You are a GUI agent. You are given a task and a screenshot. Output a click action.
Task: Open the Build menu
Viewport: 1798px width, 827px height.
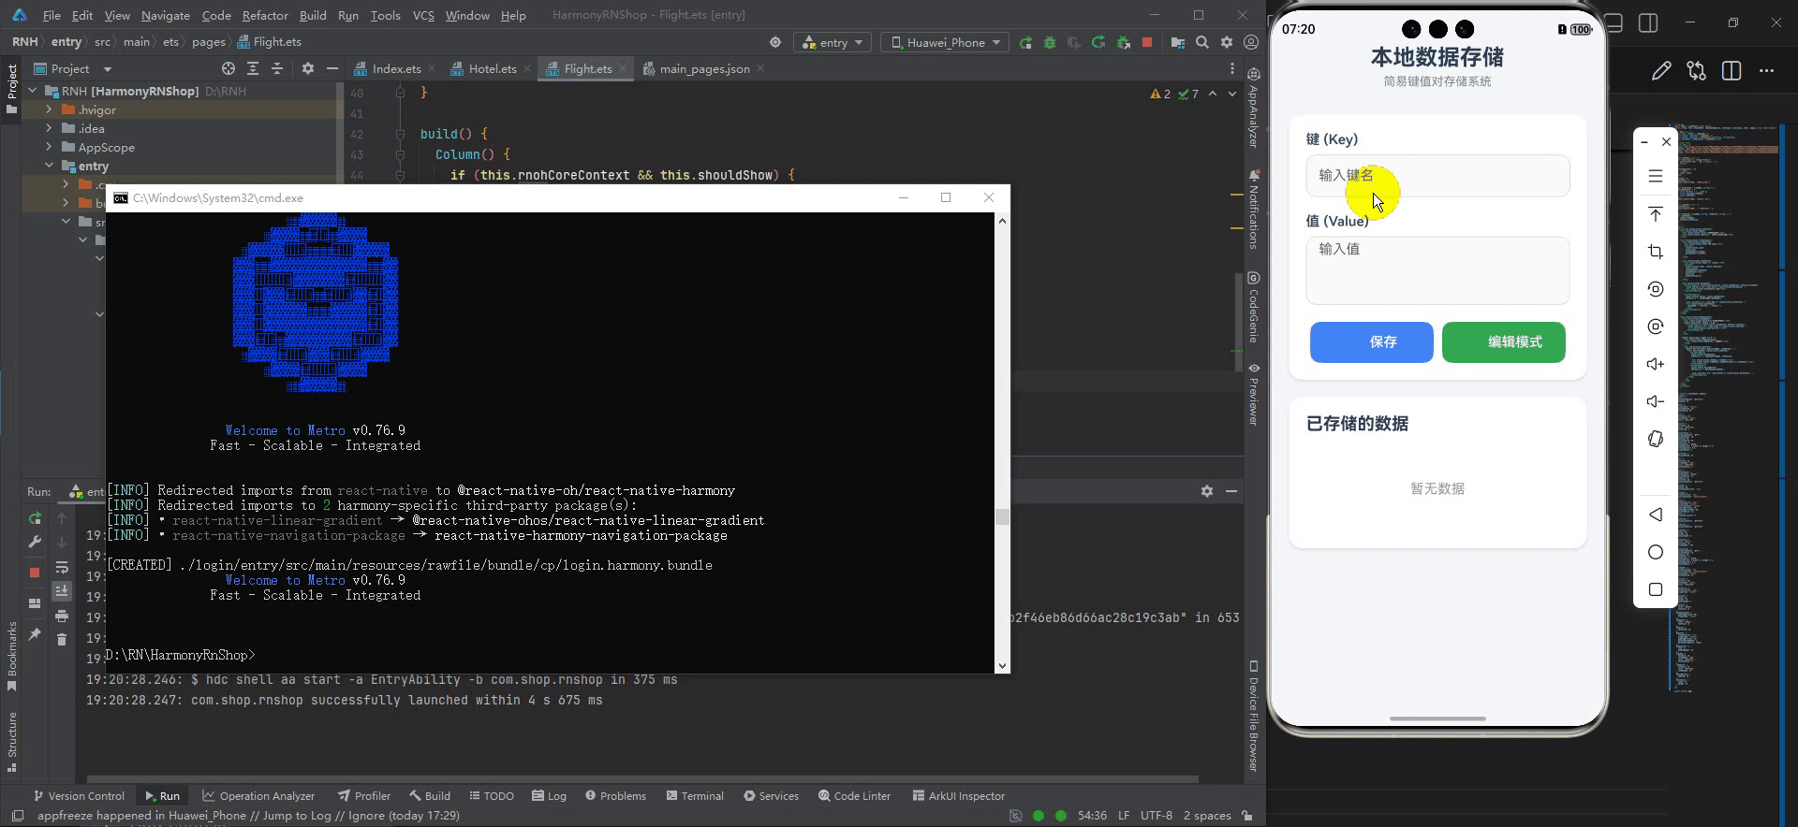pyautogui.click(x=313, y=15)
